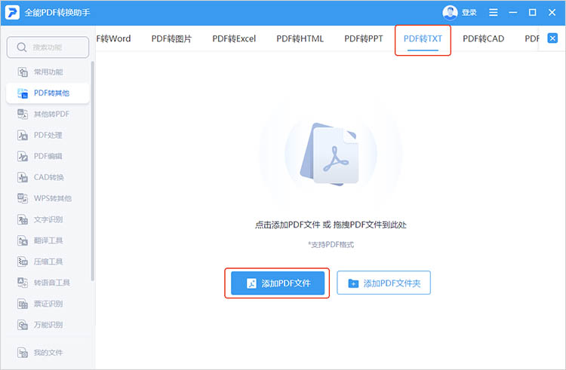
Task: Click the PDF document illustration drop area
Action: (x=330, y=154)
